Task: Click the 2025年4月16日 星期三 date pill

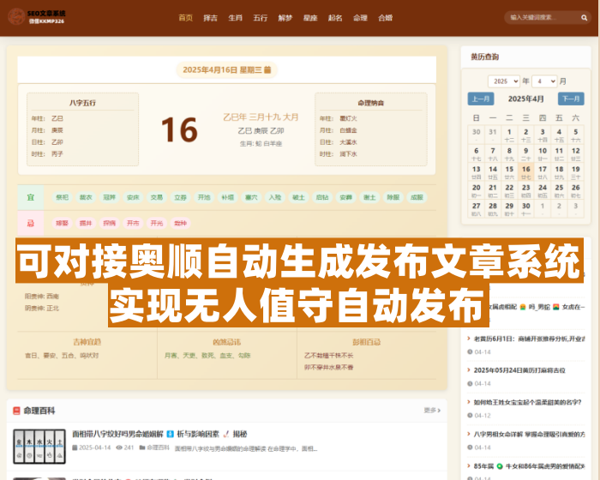Action: pos(226,69)
